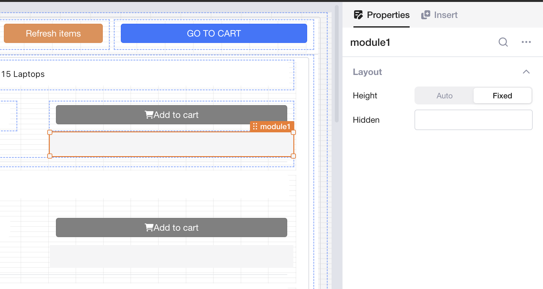Open the three-dot more options menu

point(526,42)
